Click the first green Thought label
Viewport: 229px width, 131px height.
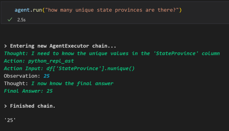(x=15, y=54)
